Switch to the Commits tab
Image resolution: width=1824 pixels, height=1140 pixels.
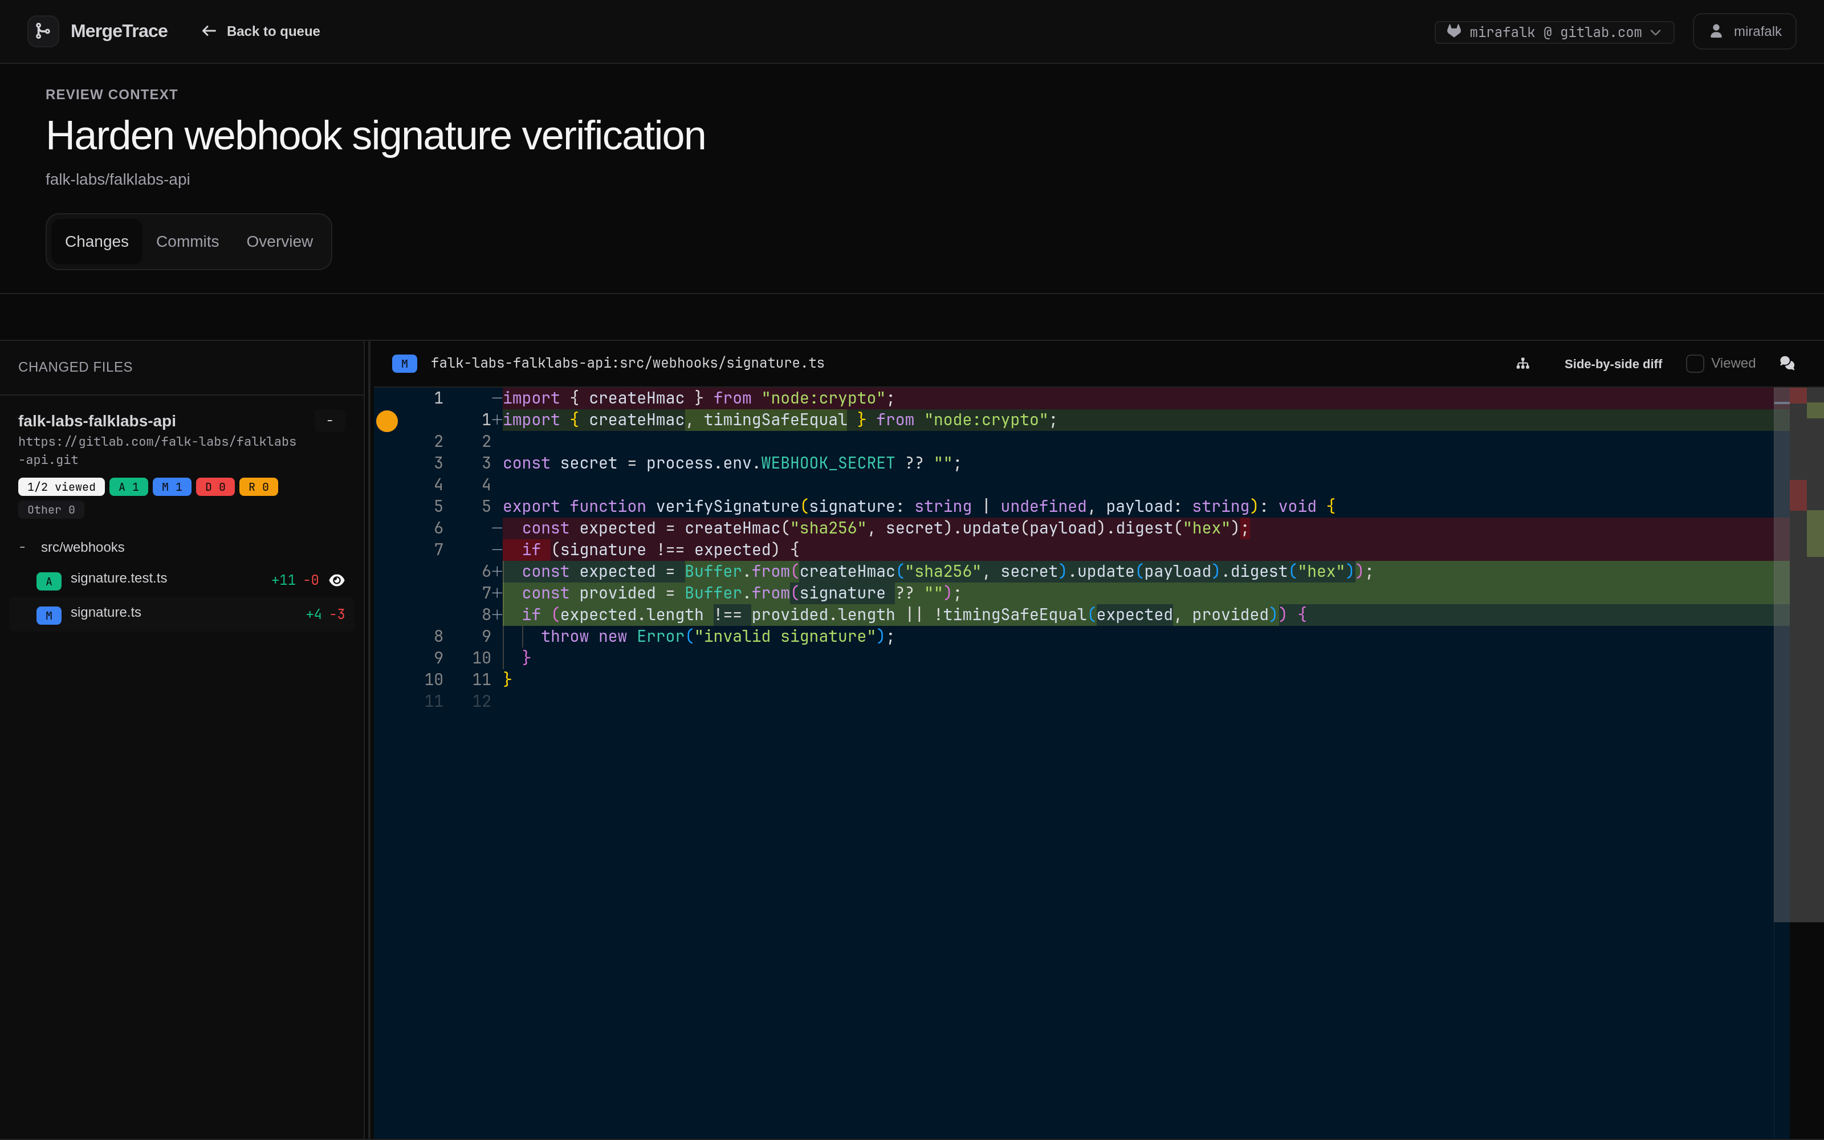188,241
